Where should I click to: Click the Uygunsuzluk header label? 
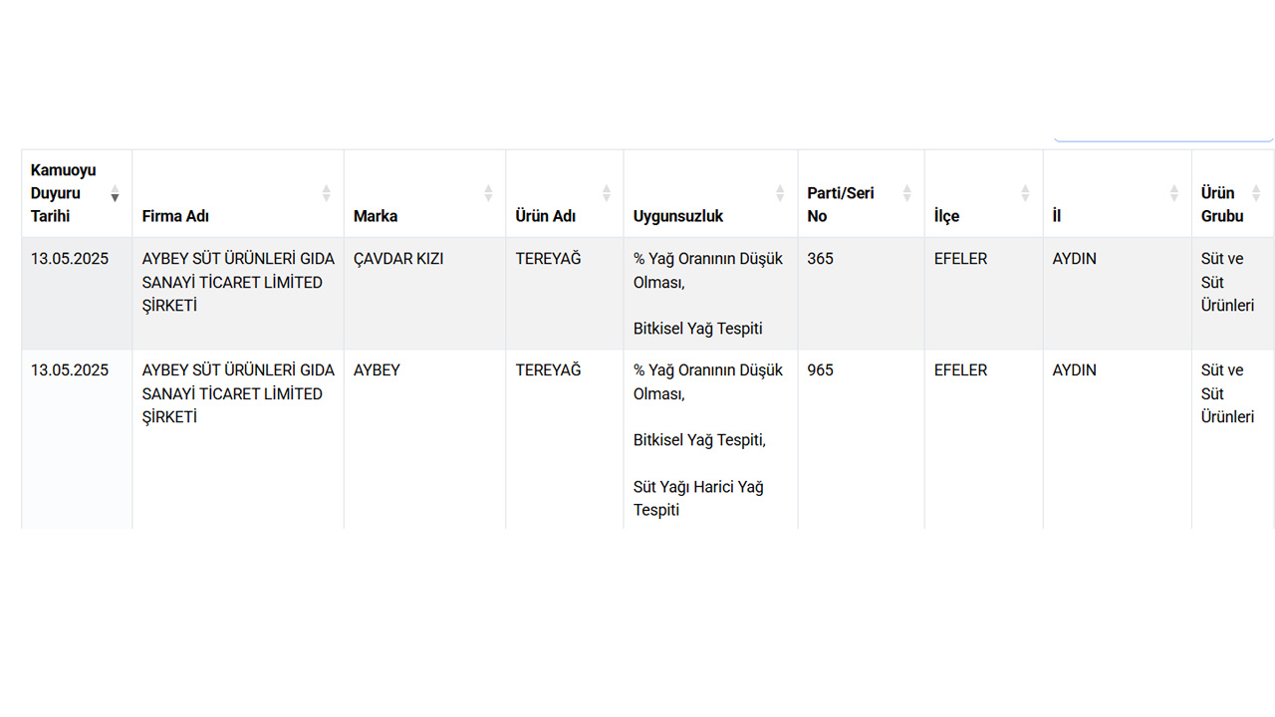click(678, 216)
